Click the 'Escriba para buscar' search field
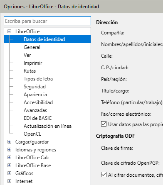The image size is (163, 185). pyautogui.click(x=47, y=21)
